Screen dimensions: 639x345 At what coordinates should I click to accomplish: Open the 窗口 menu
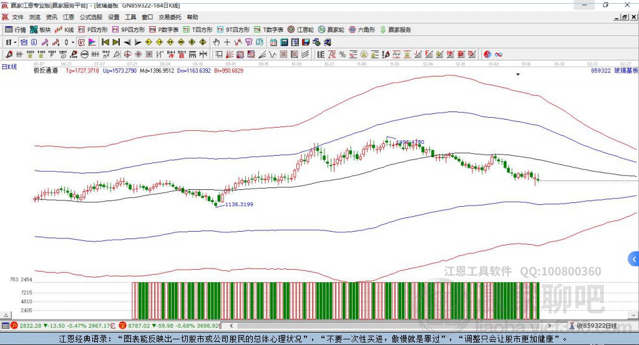(147, 17)
